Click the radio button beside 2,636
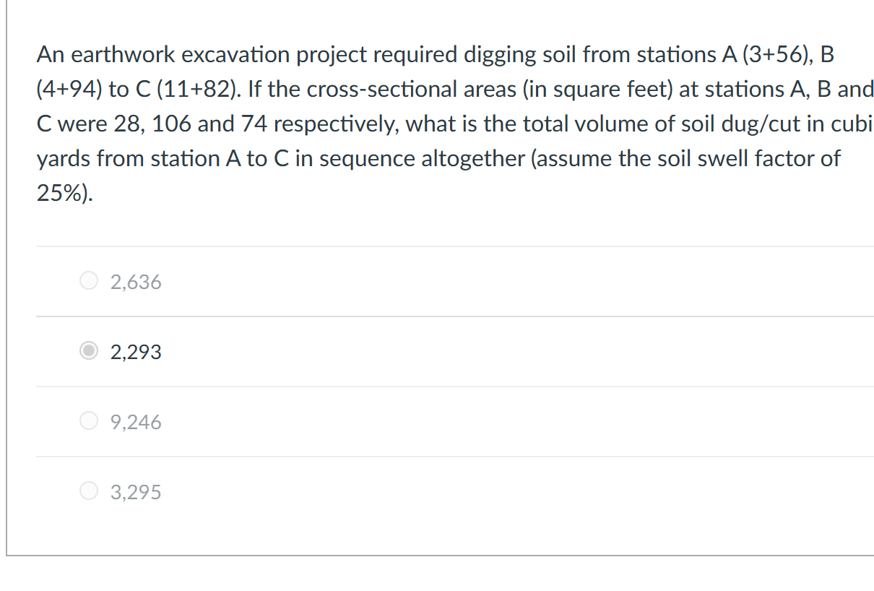 88,280
